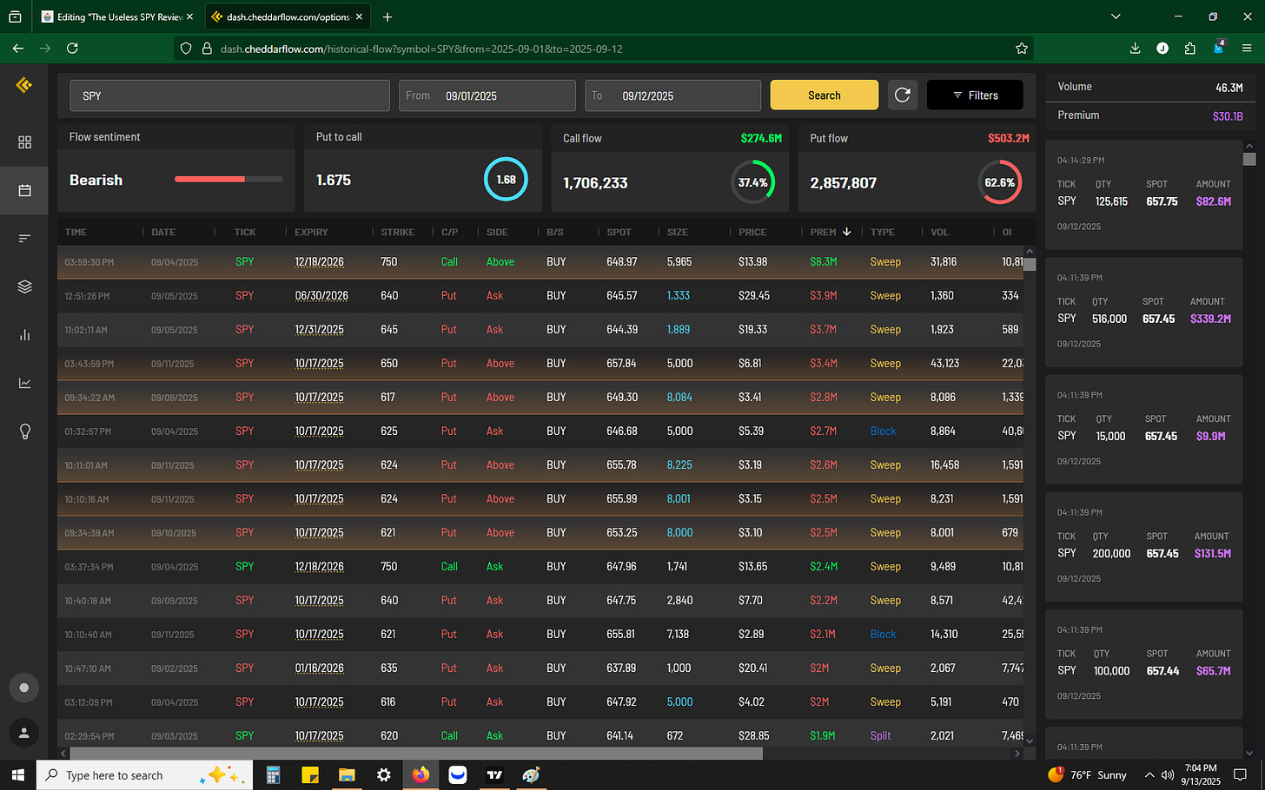Screen dimensions: 1265x790
Task: Open the Filters button
Action: pos(975,95)
